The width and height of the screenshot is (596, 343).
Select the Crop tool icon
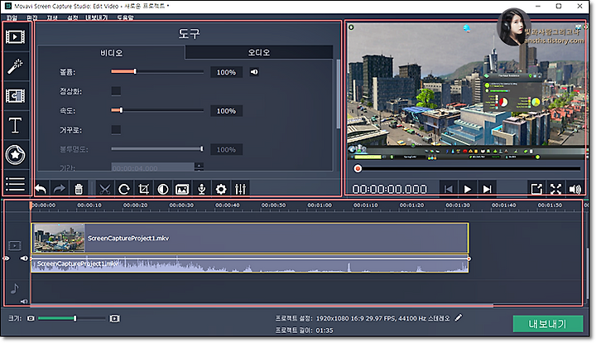pos(143,189)
